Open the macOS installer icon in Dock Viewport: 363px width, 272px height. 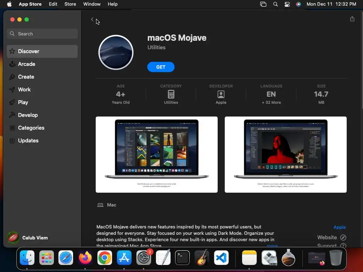click(x=288, y=258)
